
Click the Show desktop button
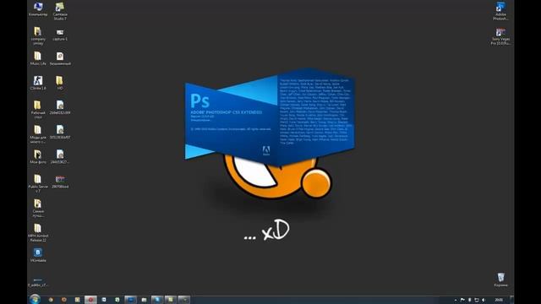tap(512, 300)
